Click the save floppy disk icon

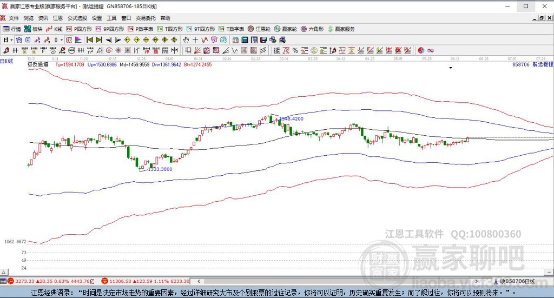pyautogui.click(x=263, y=40)
